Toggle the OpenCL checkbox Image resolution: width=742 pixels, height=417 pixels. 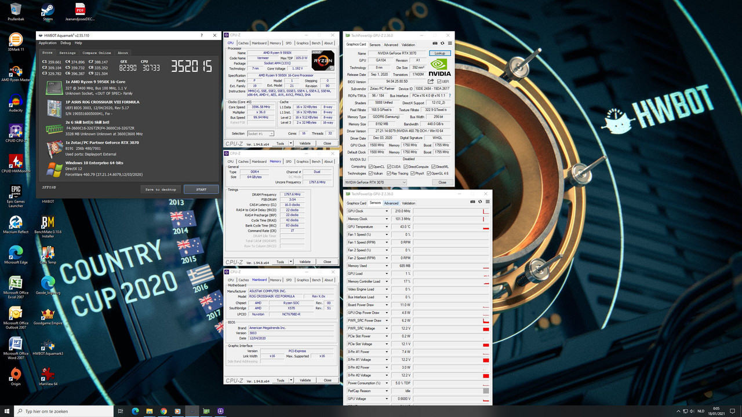pyautogui.click(x=371, y=167)
